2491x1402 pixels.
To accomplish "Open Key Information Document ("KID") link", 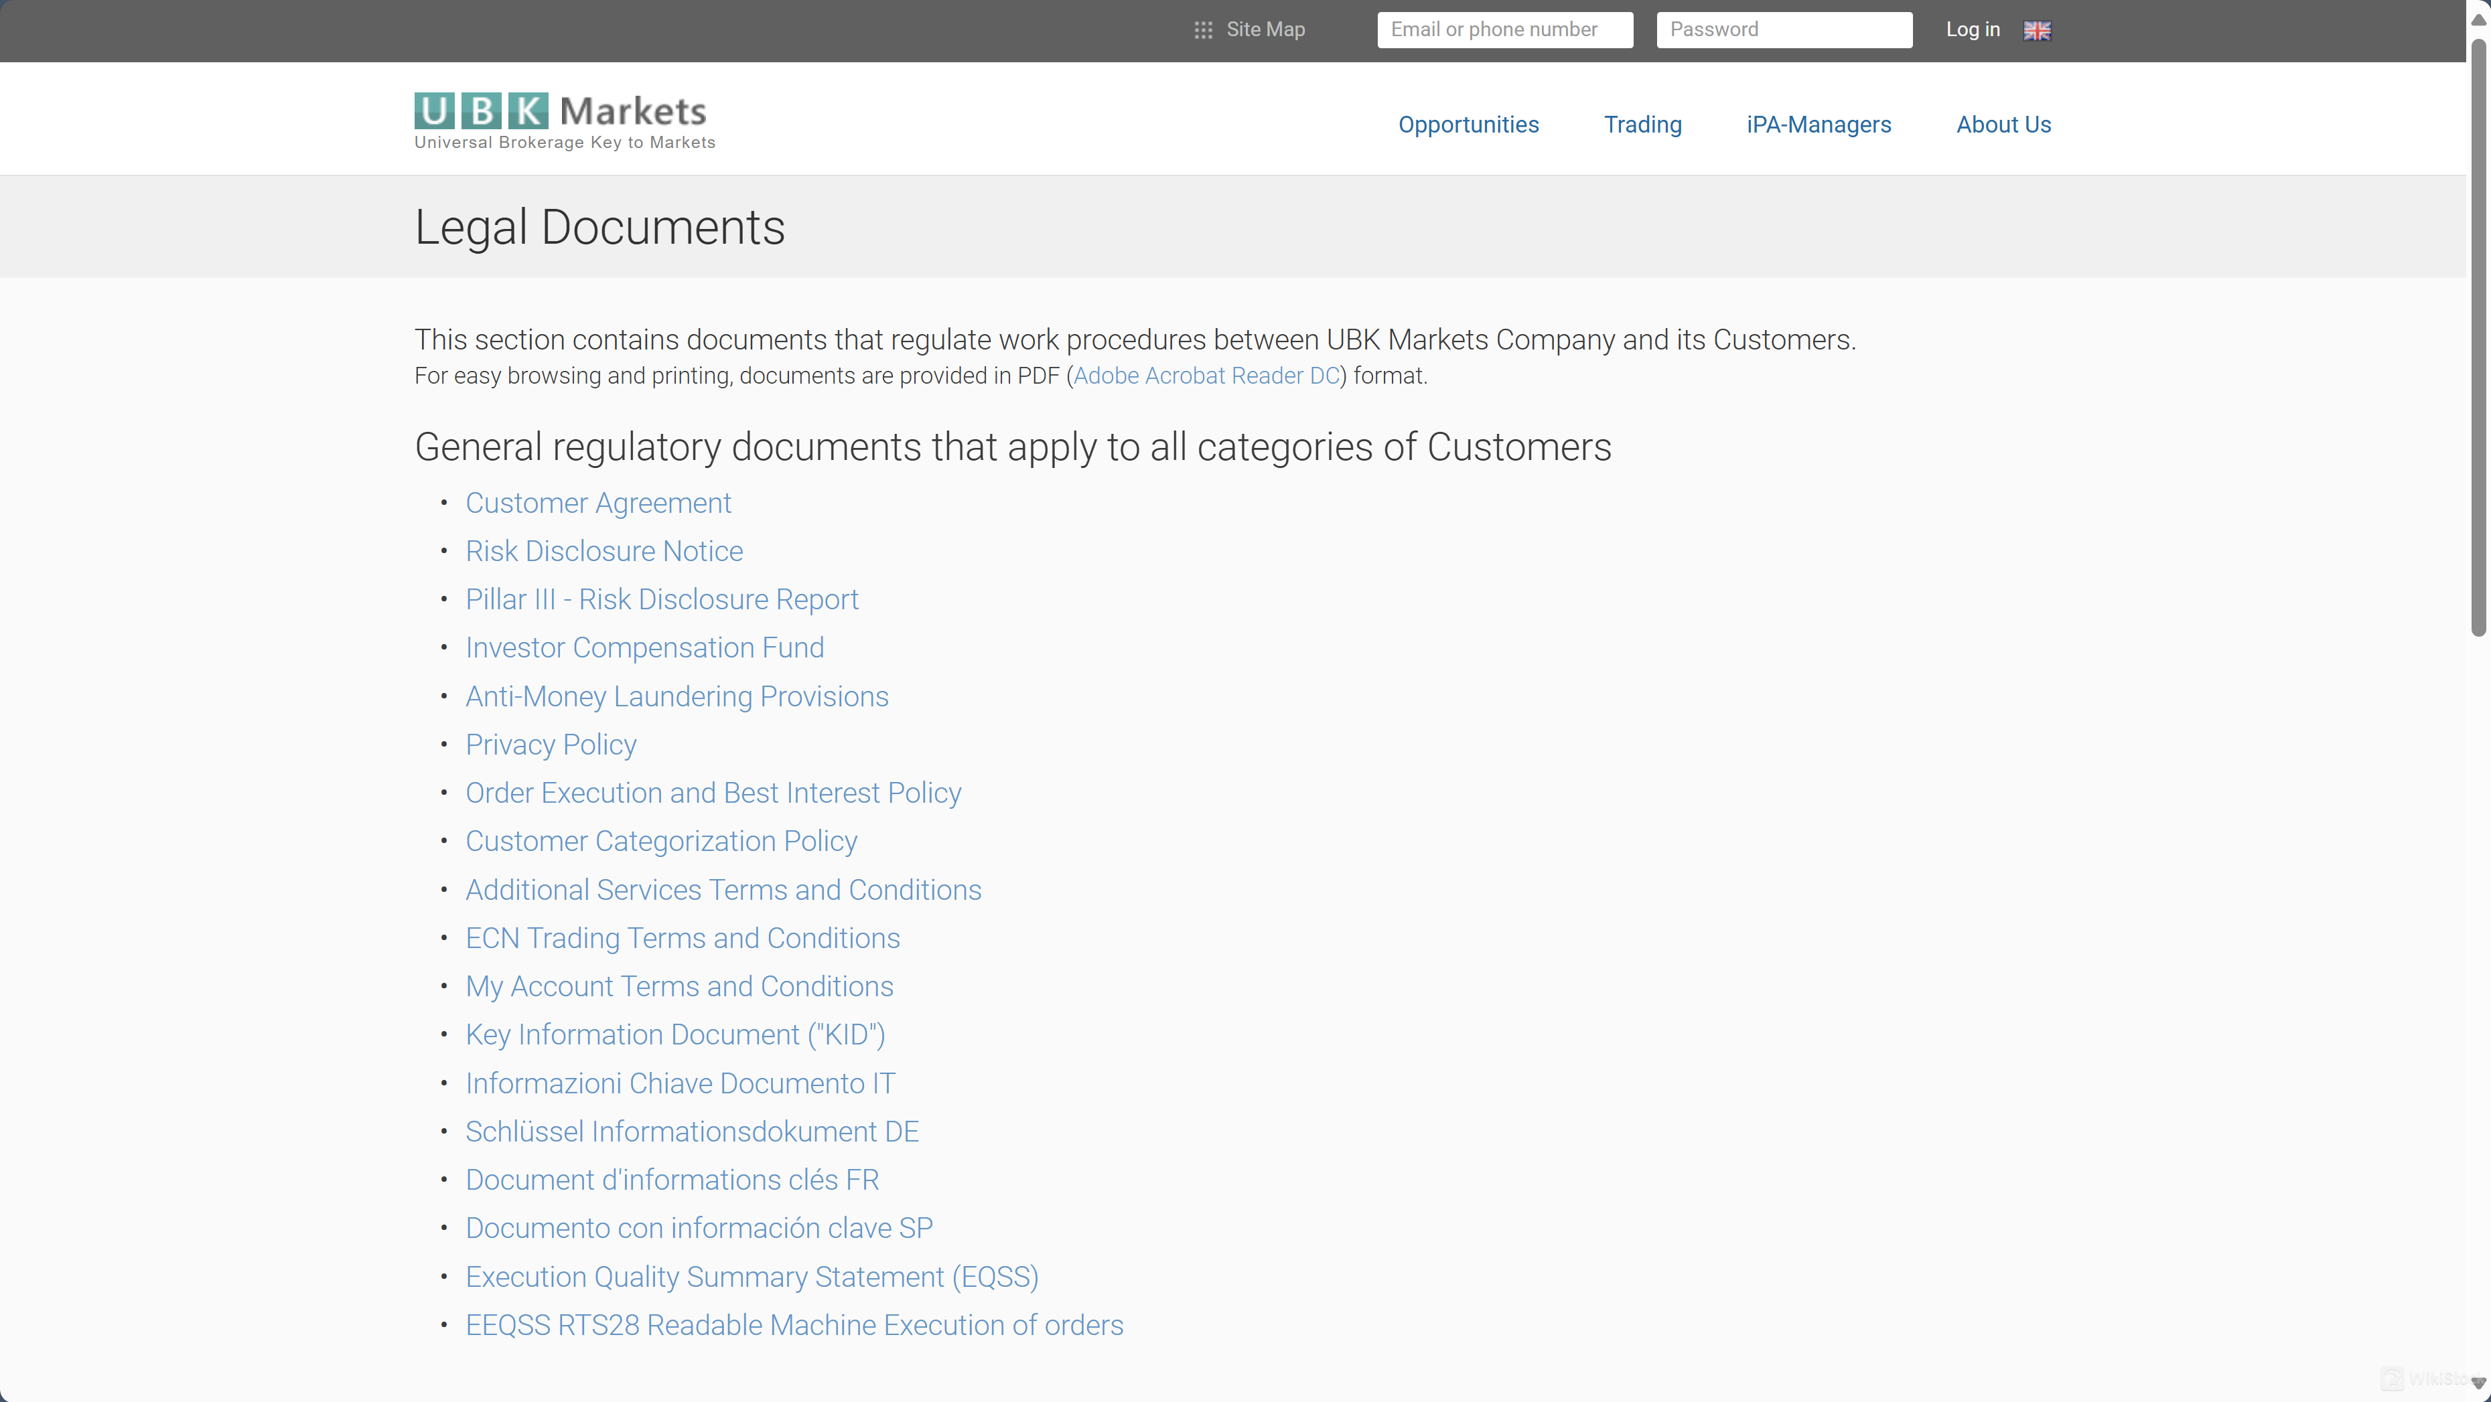I will (x=675, y=1036).
